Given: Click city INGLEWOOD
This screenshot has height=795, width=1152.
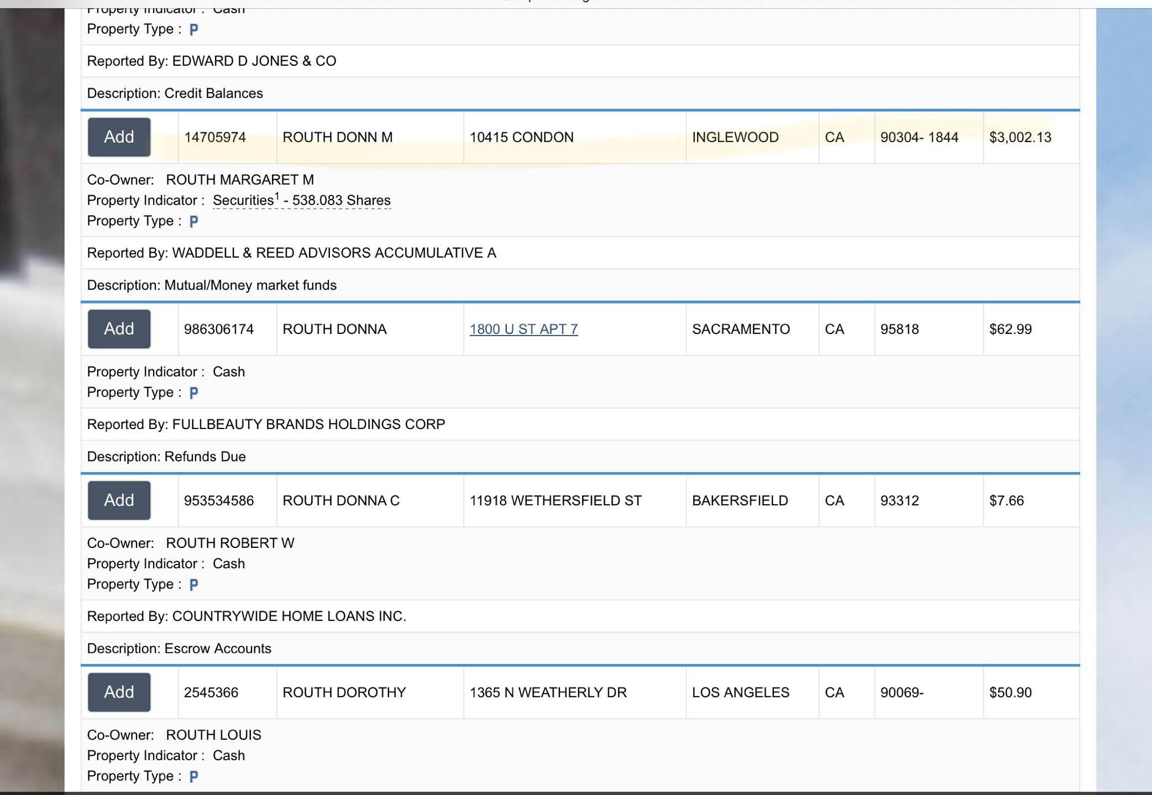Looking at the screenshot, I should 735,137.
